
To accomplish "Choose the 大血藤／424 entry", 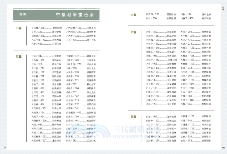I will (x=47, y=104).
